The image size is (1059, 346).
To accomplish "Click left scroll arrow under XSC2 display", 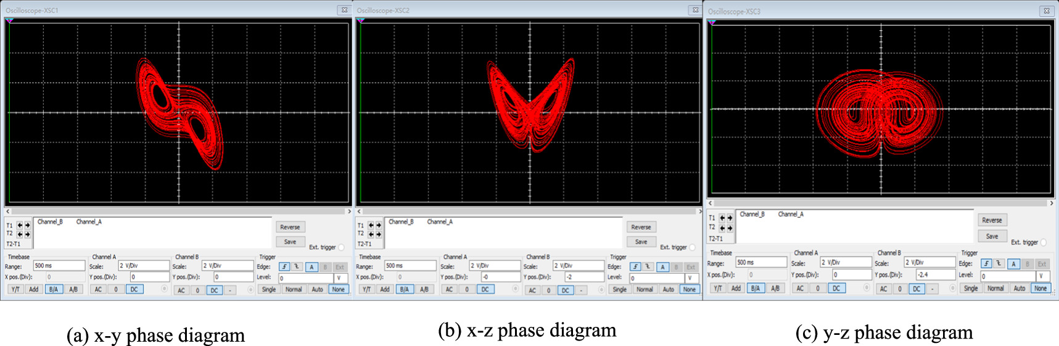I will (359, 211).
